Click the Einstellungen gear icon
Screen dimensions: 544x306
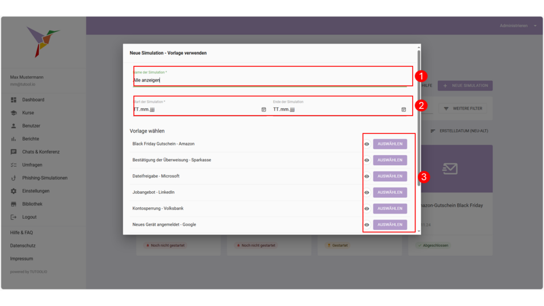pyautogui.click(x=13, y=191)
